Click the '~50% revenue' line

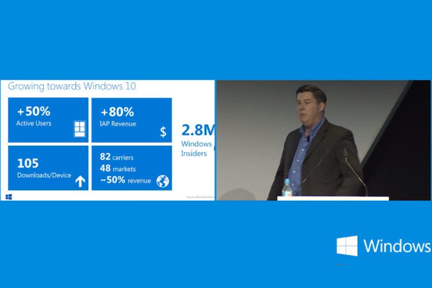(126, 180)
